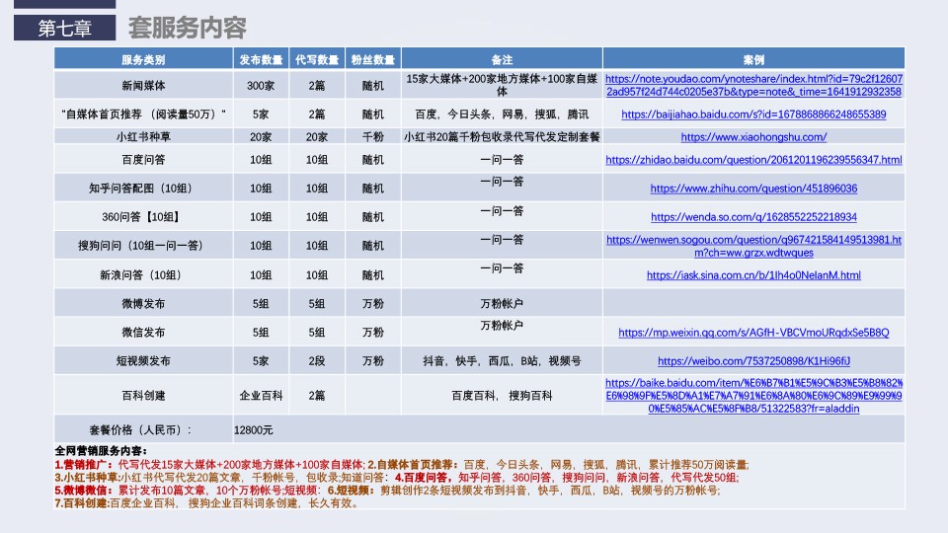Screen dimensions: 948x533
Task: Open the iask.sina.com.cn link
Action: pos(752,275)
